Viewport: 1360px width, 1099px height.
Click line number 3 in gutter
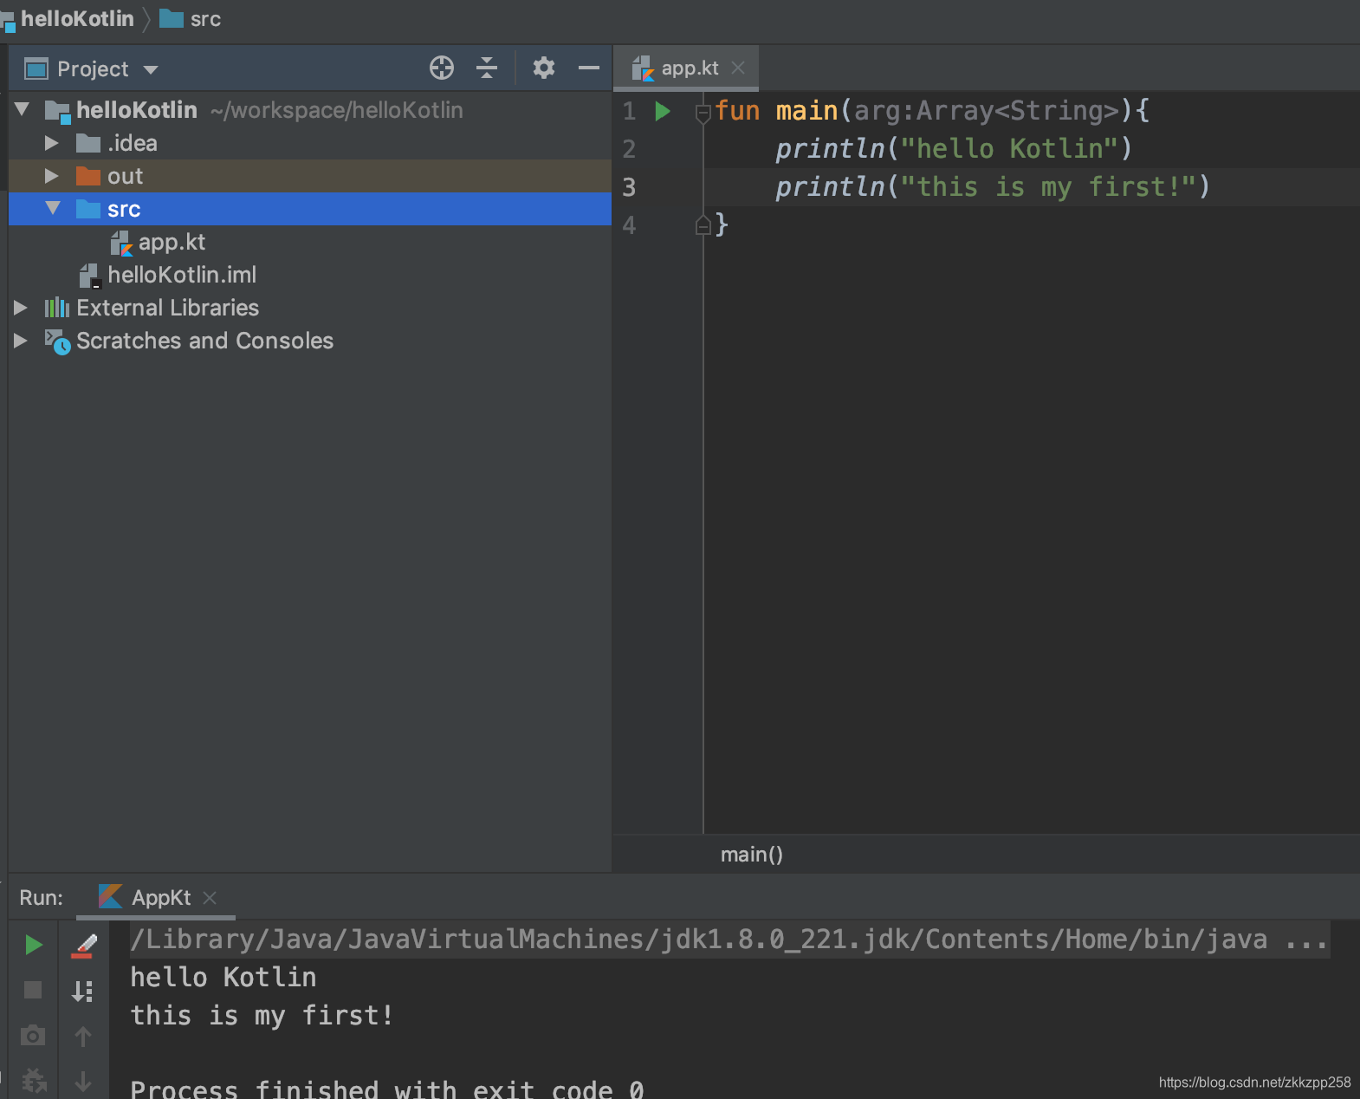coord(629,187)
